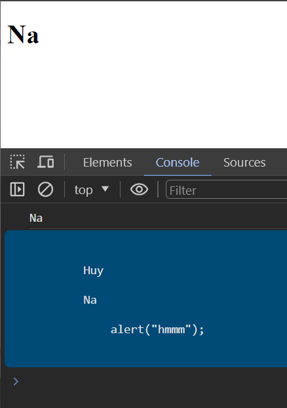Viewport: 287px width, 408px height.
Task: Show the console sidebar panel icon
Action: (18, 189)
